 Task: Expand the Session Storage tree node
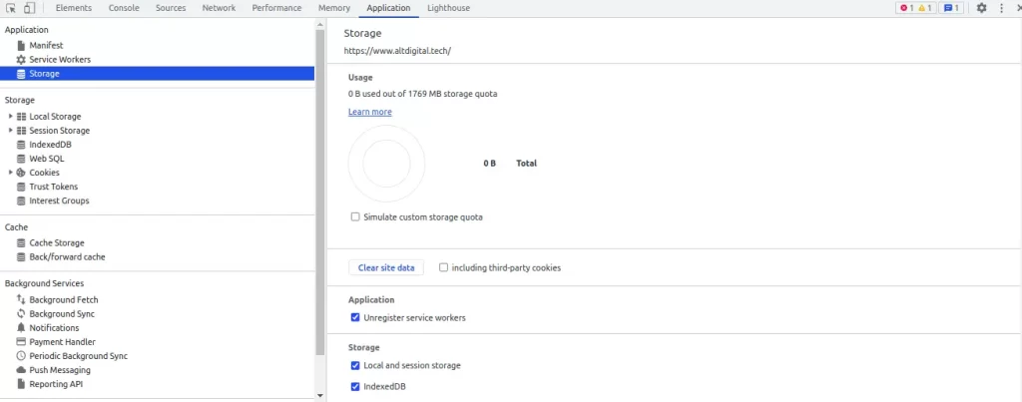pyautogui.click(x=10, y=131)
